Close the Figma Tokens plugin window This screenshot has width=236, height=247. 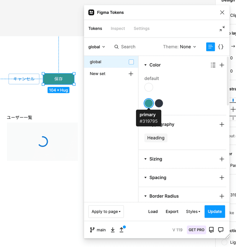click(x=222, y=12)
